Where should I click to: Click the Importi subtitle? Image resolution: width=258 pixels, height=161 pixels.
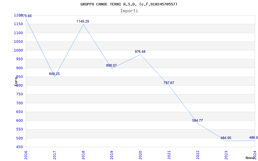(x=129, y=11)
